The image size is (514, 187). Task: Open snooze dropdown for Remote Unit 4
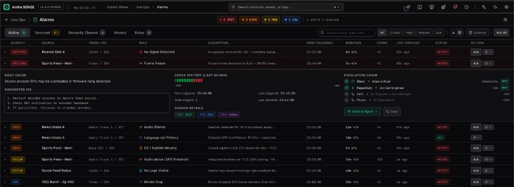point(488,52)
